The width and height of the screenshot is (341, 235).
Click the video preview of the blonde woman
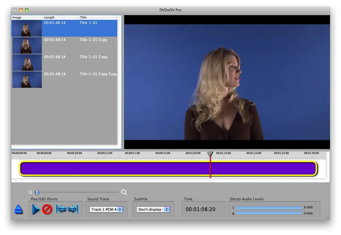227,82
